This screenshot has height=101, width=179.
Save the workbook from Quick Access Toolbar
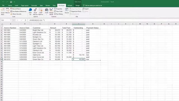(x=11, y=2)
